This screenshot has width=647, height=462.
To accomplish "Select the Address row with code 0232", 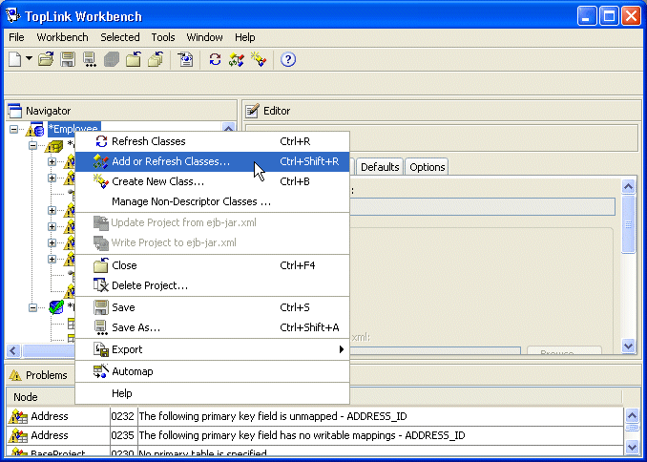I will click(x=315, y=416).
